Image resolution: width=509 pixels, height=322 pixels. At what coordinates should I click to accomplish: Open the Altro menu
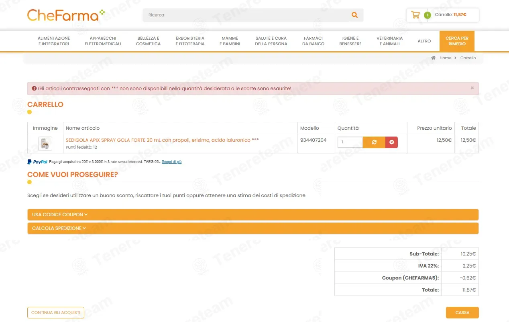click(424, 41)
